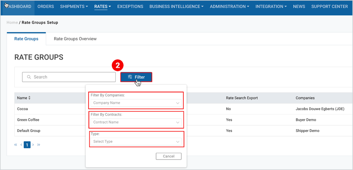Expand the Administration menu
This screenshot has height=170, width=353.
pyautogui.click(x=230, y=6)
